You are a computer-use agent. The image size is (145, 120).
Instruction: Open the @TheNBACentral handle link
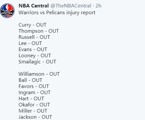click(71, 6)
